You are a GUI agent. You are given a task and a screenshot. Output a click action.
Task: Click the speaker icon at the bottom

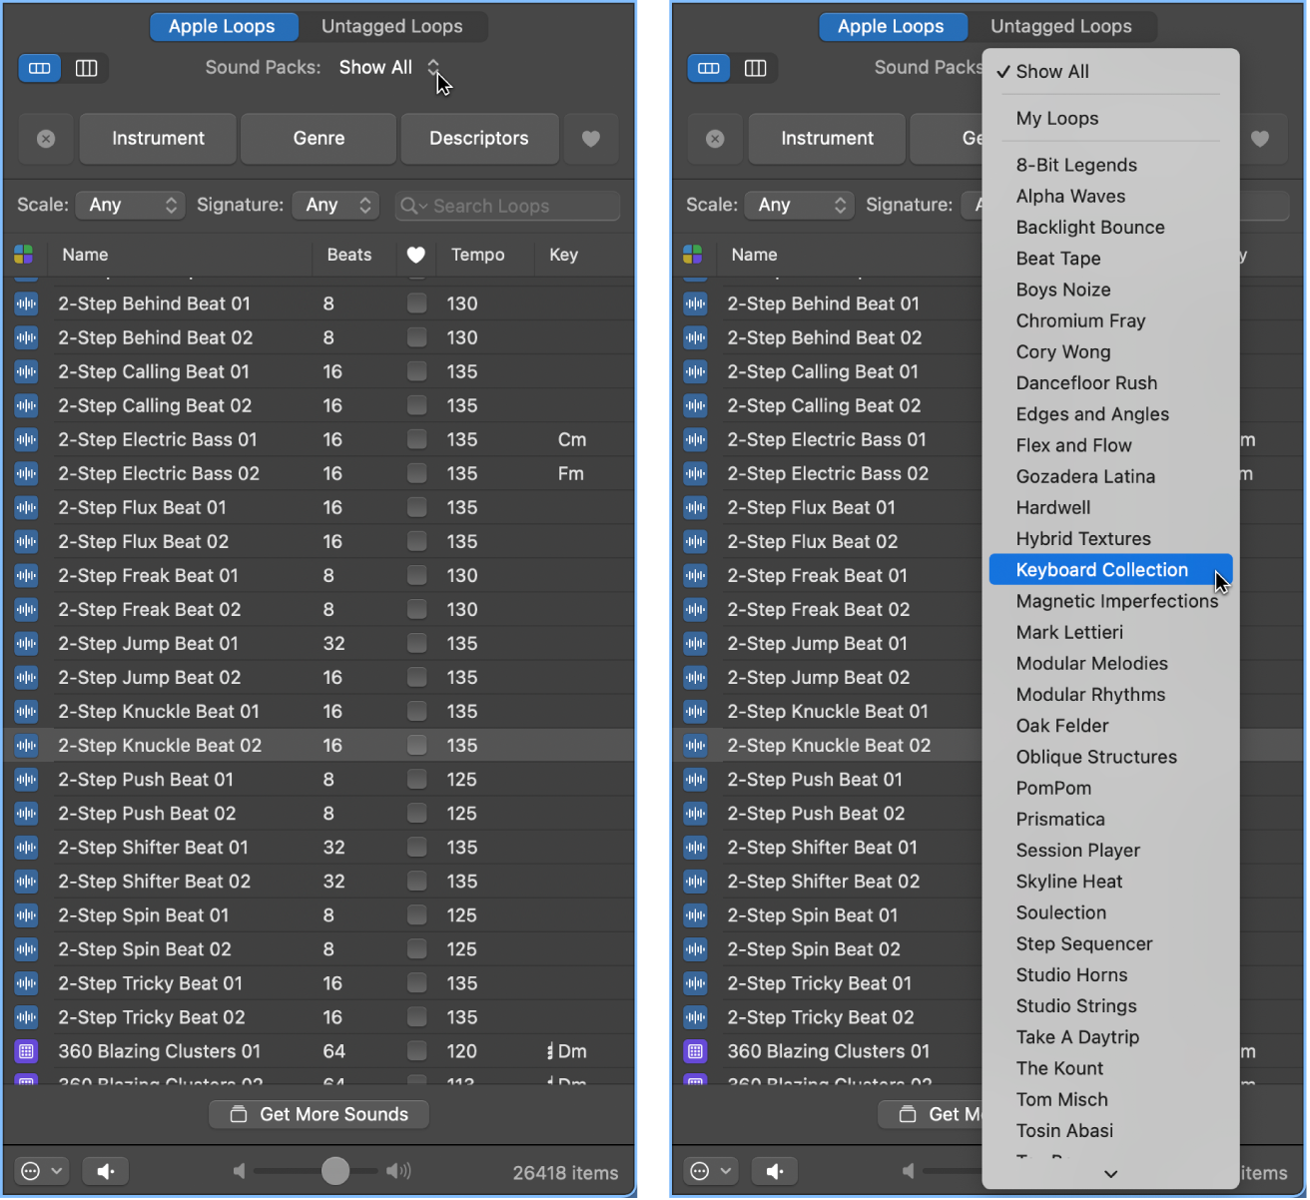(x=105, y=1170)
